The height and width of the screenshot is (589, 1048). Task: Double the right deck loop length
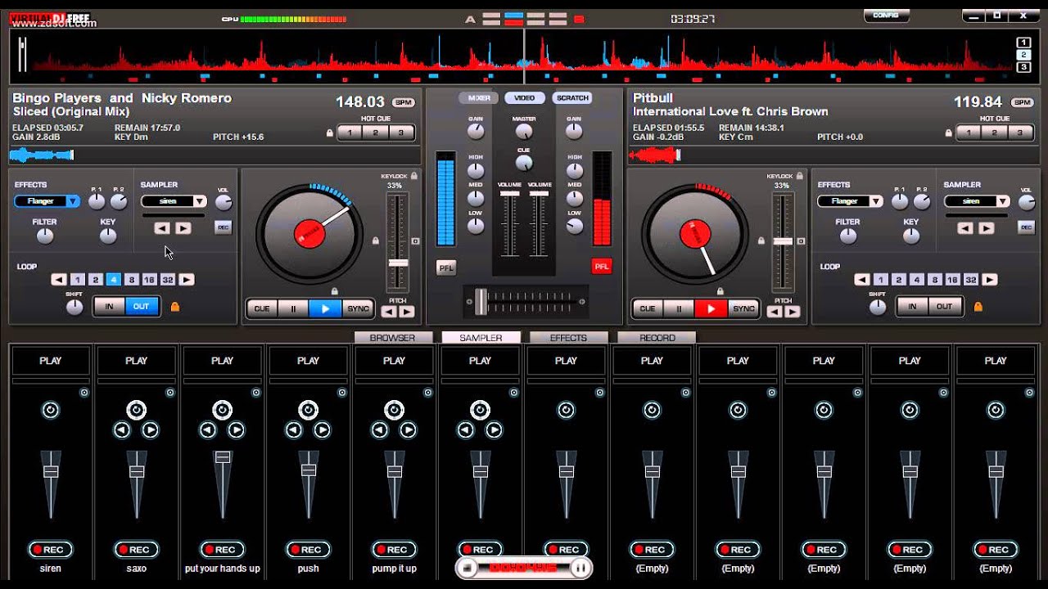click(990, 280)
